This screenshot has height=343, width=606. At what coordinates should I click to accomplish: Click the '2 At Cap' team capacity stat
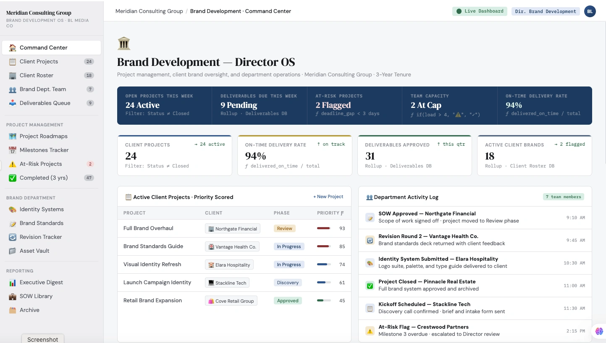tap(426, 105)
